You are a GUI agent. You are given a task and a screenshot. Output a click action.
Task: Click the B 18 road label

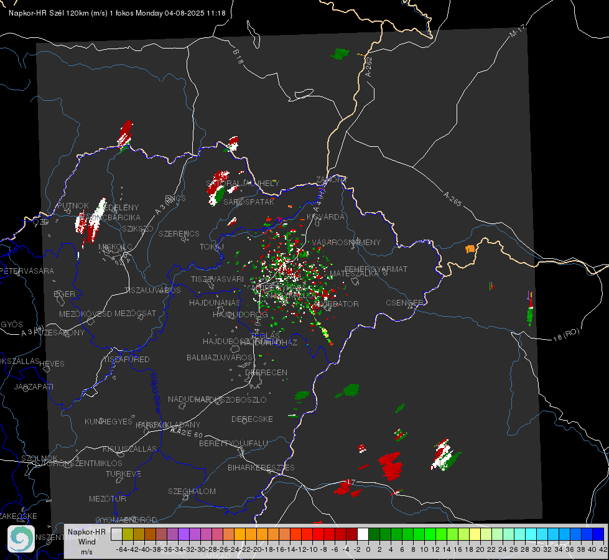point(238,57)
